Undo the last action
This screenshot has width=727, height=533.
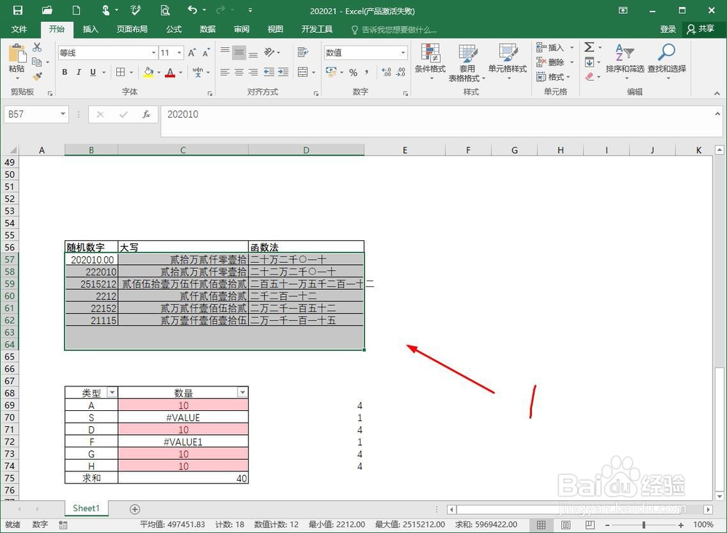(x=193, y=10)
